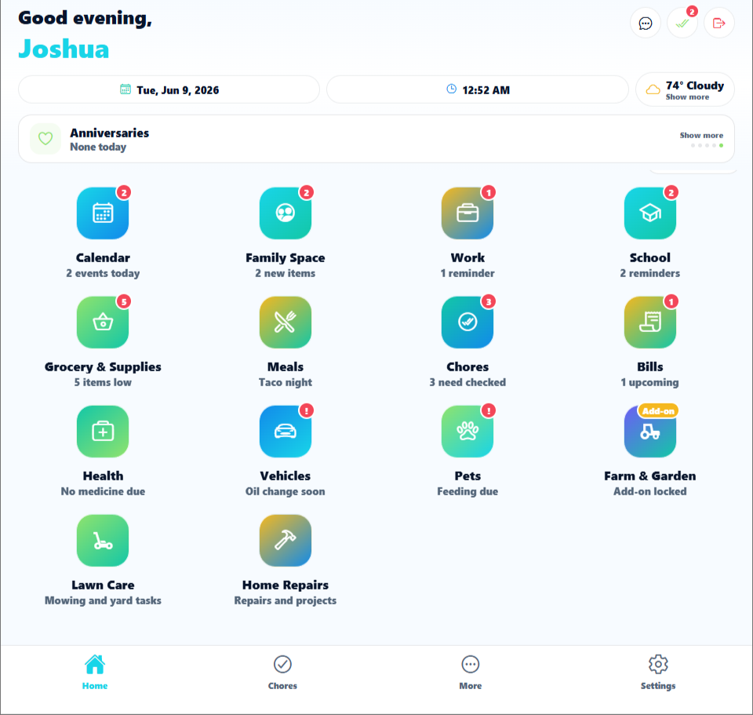The height and width of the screenshot is (715, 753).
Task: Open the Lawn Care mower icon
Action: tap(103, 540)
